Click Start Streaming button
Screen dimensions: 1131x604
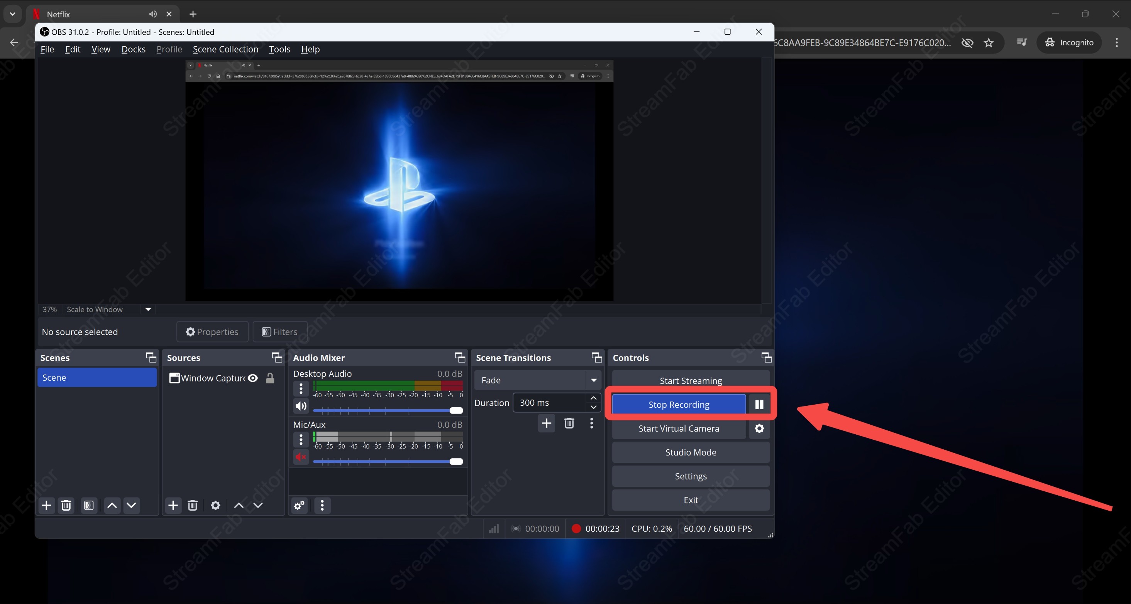pyautogui.click(x=691, y=380)
